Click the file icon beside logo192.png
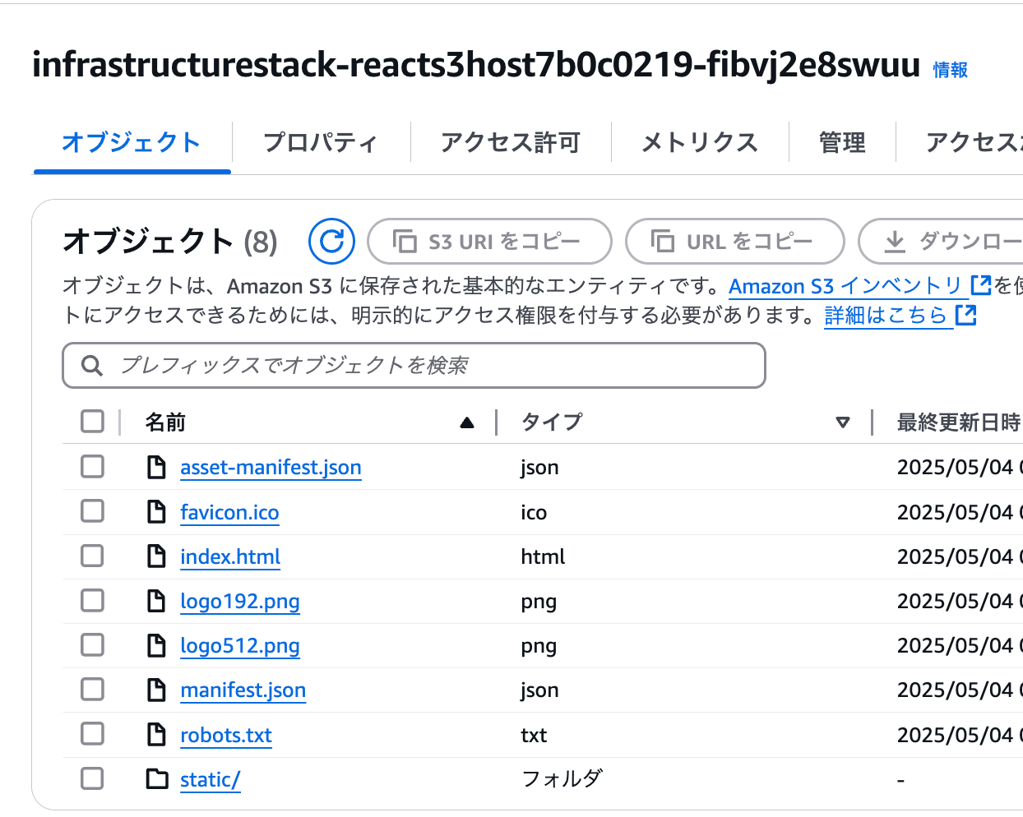Viewport: 1023px width, 817px height. [x=156, y=601]
